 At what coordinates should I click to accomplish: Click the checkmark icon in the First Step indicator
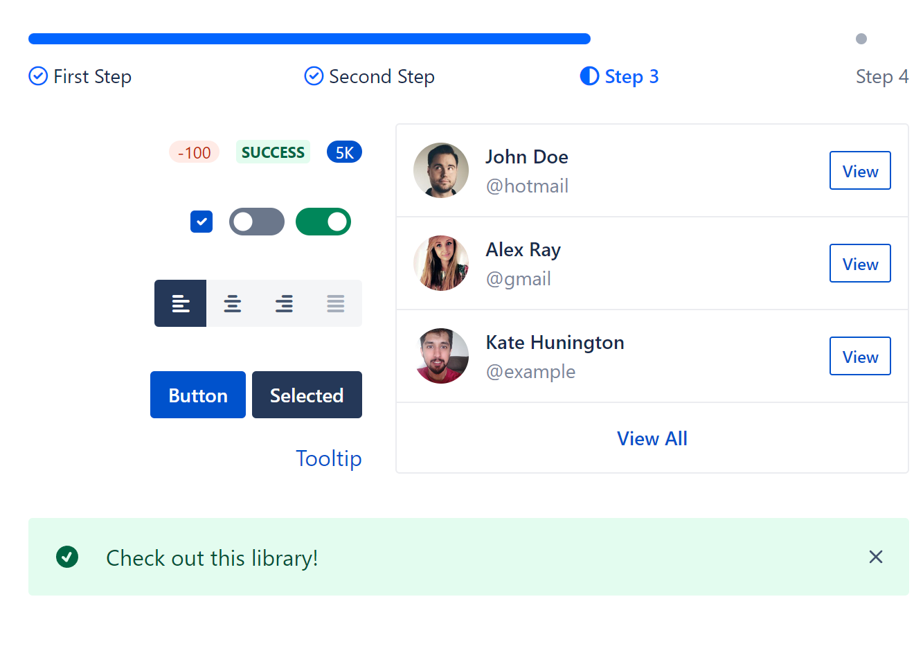[x=37, y=76]
